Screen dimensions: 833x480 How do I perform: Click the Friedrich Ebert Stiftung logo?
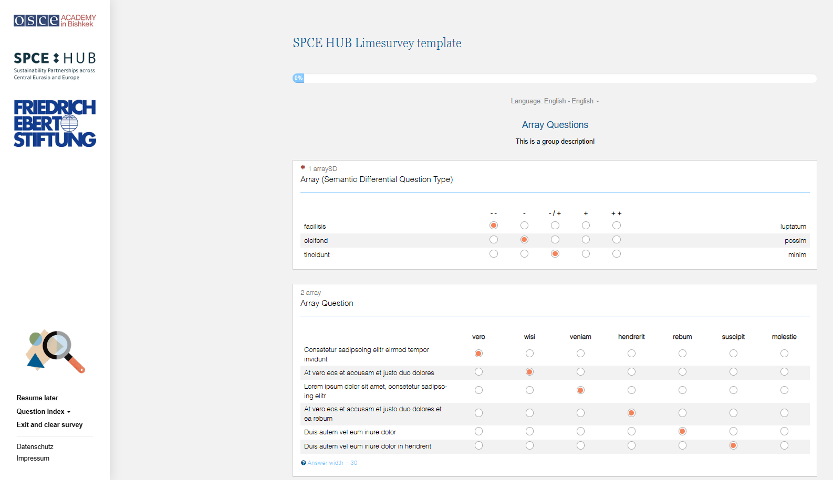click(55, 123)
